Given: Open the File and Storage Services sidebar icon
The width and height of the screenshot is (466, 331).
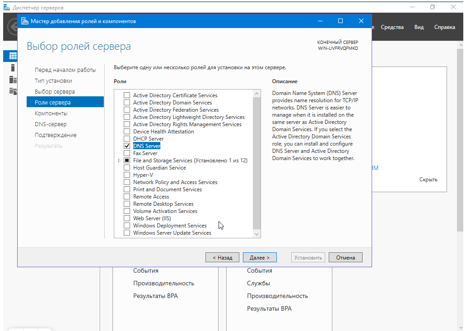Looking at the screenshot, I should coord(13,91).
